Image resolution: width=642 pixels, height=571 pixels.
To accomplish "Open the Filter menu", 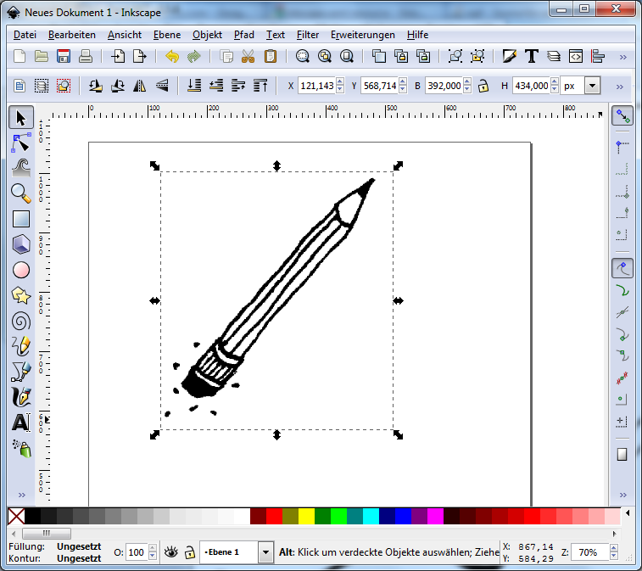I will point(308,35).
